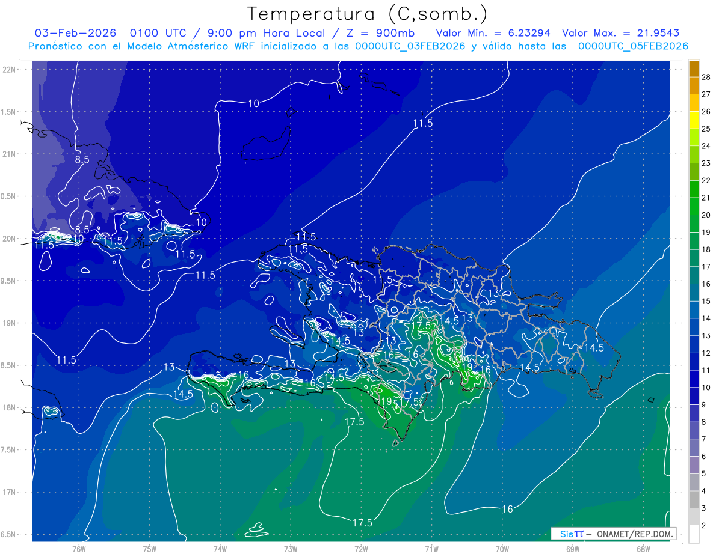
Task: Select legend scale value '27'
Action: (706, 94)
